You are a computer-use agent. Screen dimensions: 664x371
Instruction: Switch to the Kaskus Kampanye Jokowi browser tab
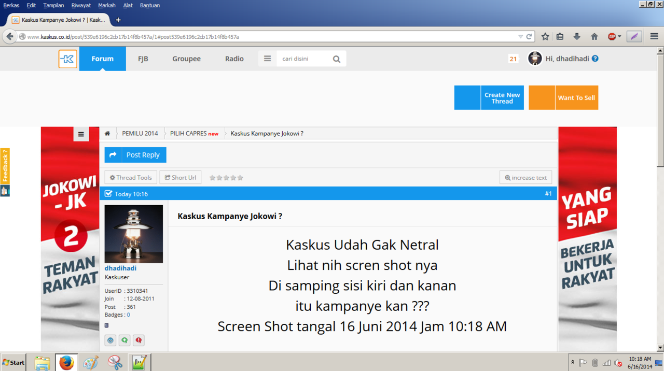point(59,20)
